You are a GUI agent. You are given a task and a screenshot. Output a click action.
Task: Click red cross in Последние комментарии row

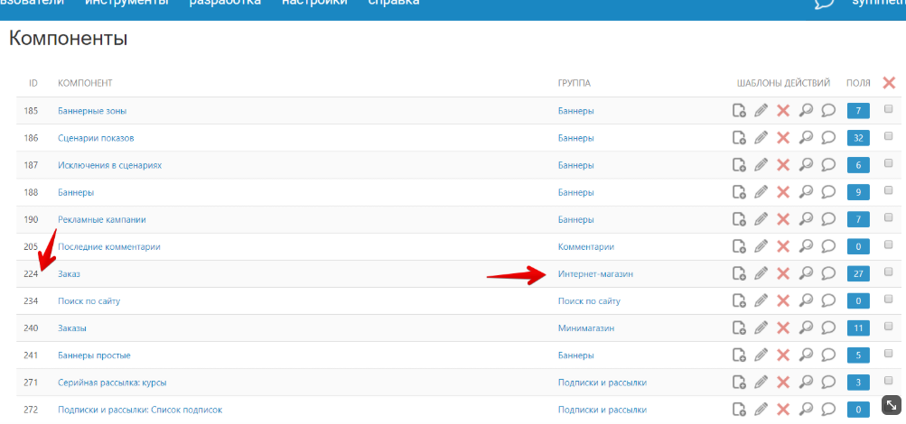(x=783, y=246)
